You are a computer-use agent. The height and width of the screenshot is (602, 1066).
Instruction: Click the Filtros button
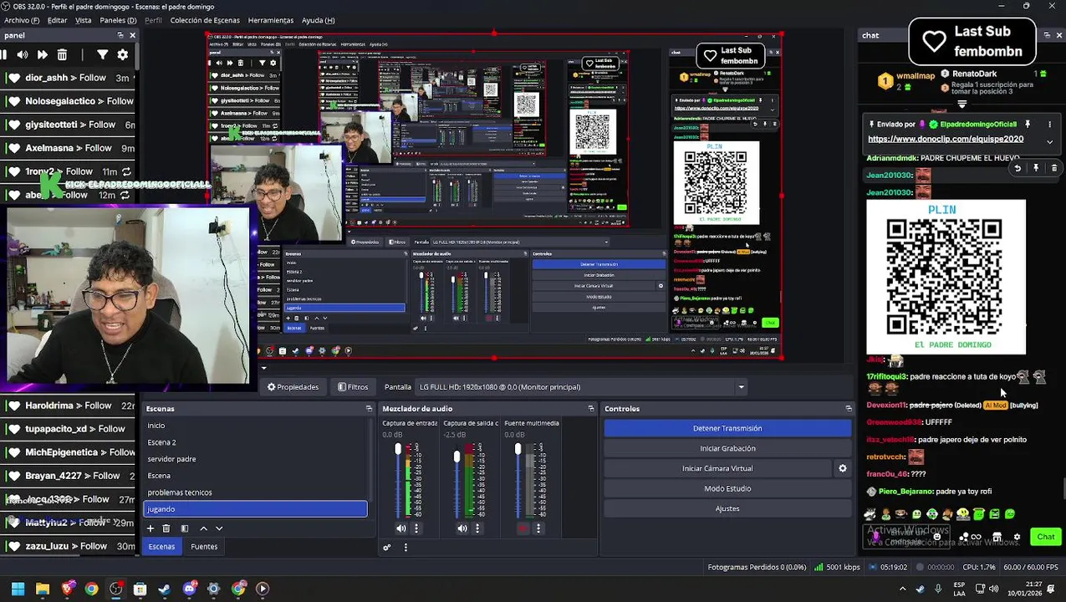[x=353, y=387]
